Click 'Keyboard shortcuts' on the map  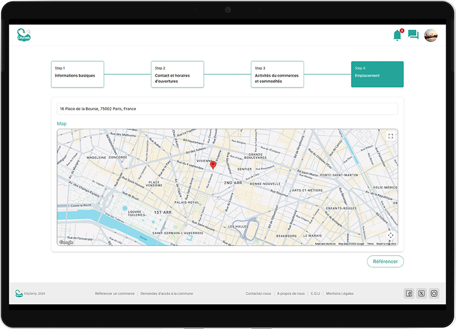325,244
